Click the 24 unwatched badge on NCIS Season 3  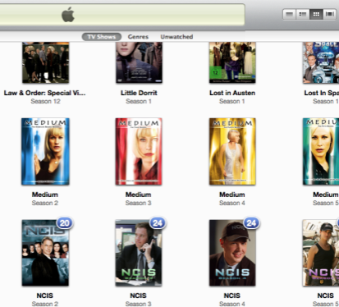coord(158,223)
